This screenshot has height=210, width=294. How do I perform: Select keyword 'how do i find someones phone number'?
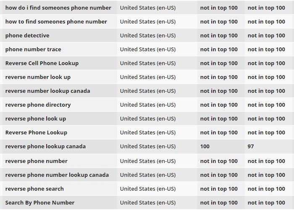point(58,8)
